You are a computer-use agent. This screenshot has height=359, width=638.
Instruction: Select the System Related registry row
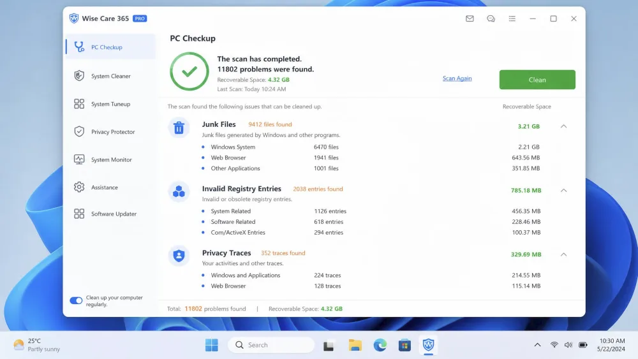click(x=371, y=211)
